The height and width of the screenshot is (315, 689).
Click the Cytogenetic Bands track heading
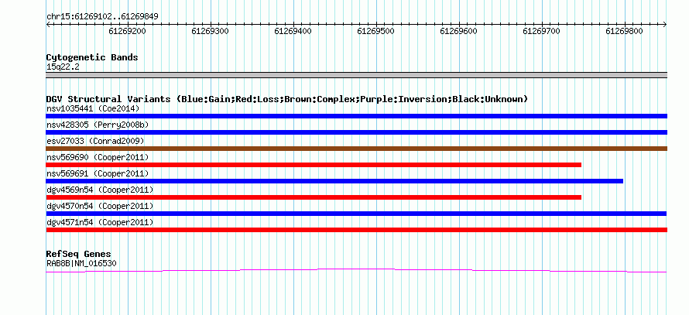click(x=92, y=57)
